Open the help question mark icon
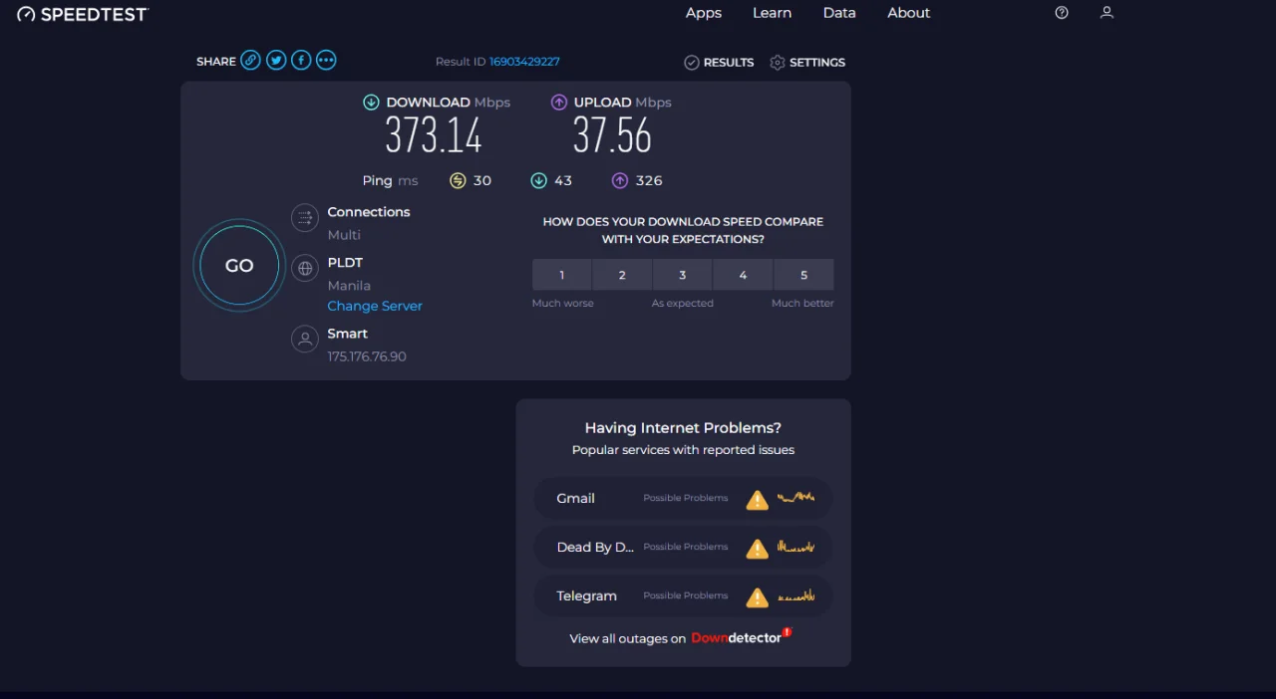 pos(1062,13)
